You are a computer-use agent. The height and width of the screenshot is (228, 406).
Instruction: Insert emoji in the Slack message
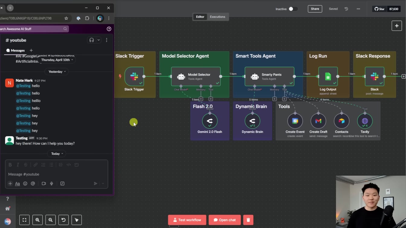coord(25,183)
